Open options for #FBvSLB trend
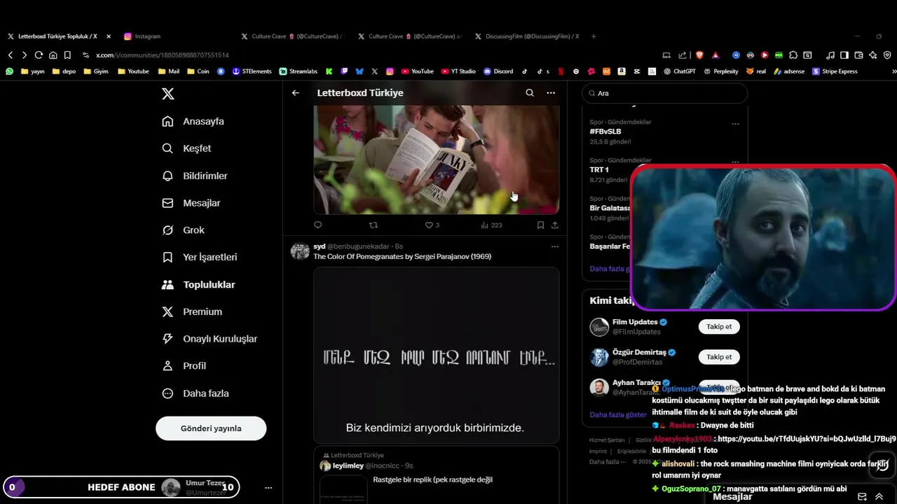 click(735, 123)
